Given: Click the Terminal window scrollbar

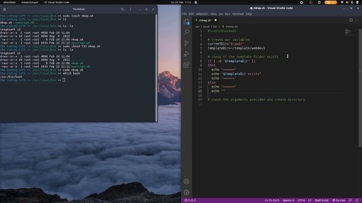Looking at the screenshot, I should [x=156, y=68].
